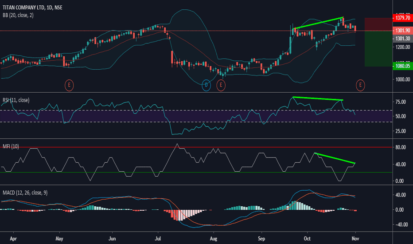Click the green profit zone of short position

[378, 48]
